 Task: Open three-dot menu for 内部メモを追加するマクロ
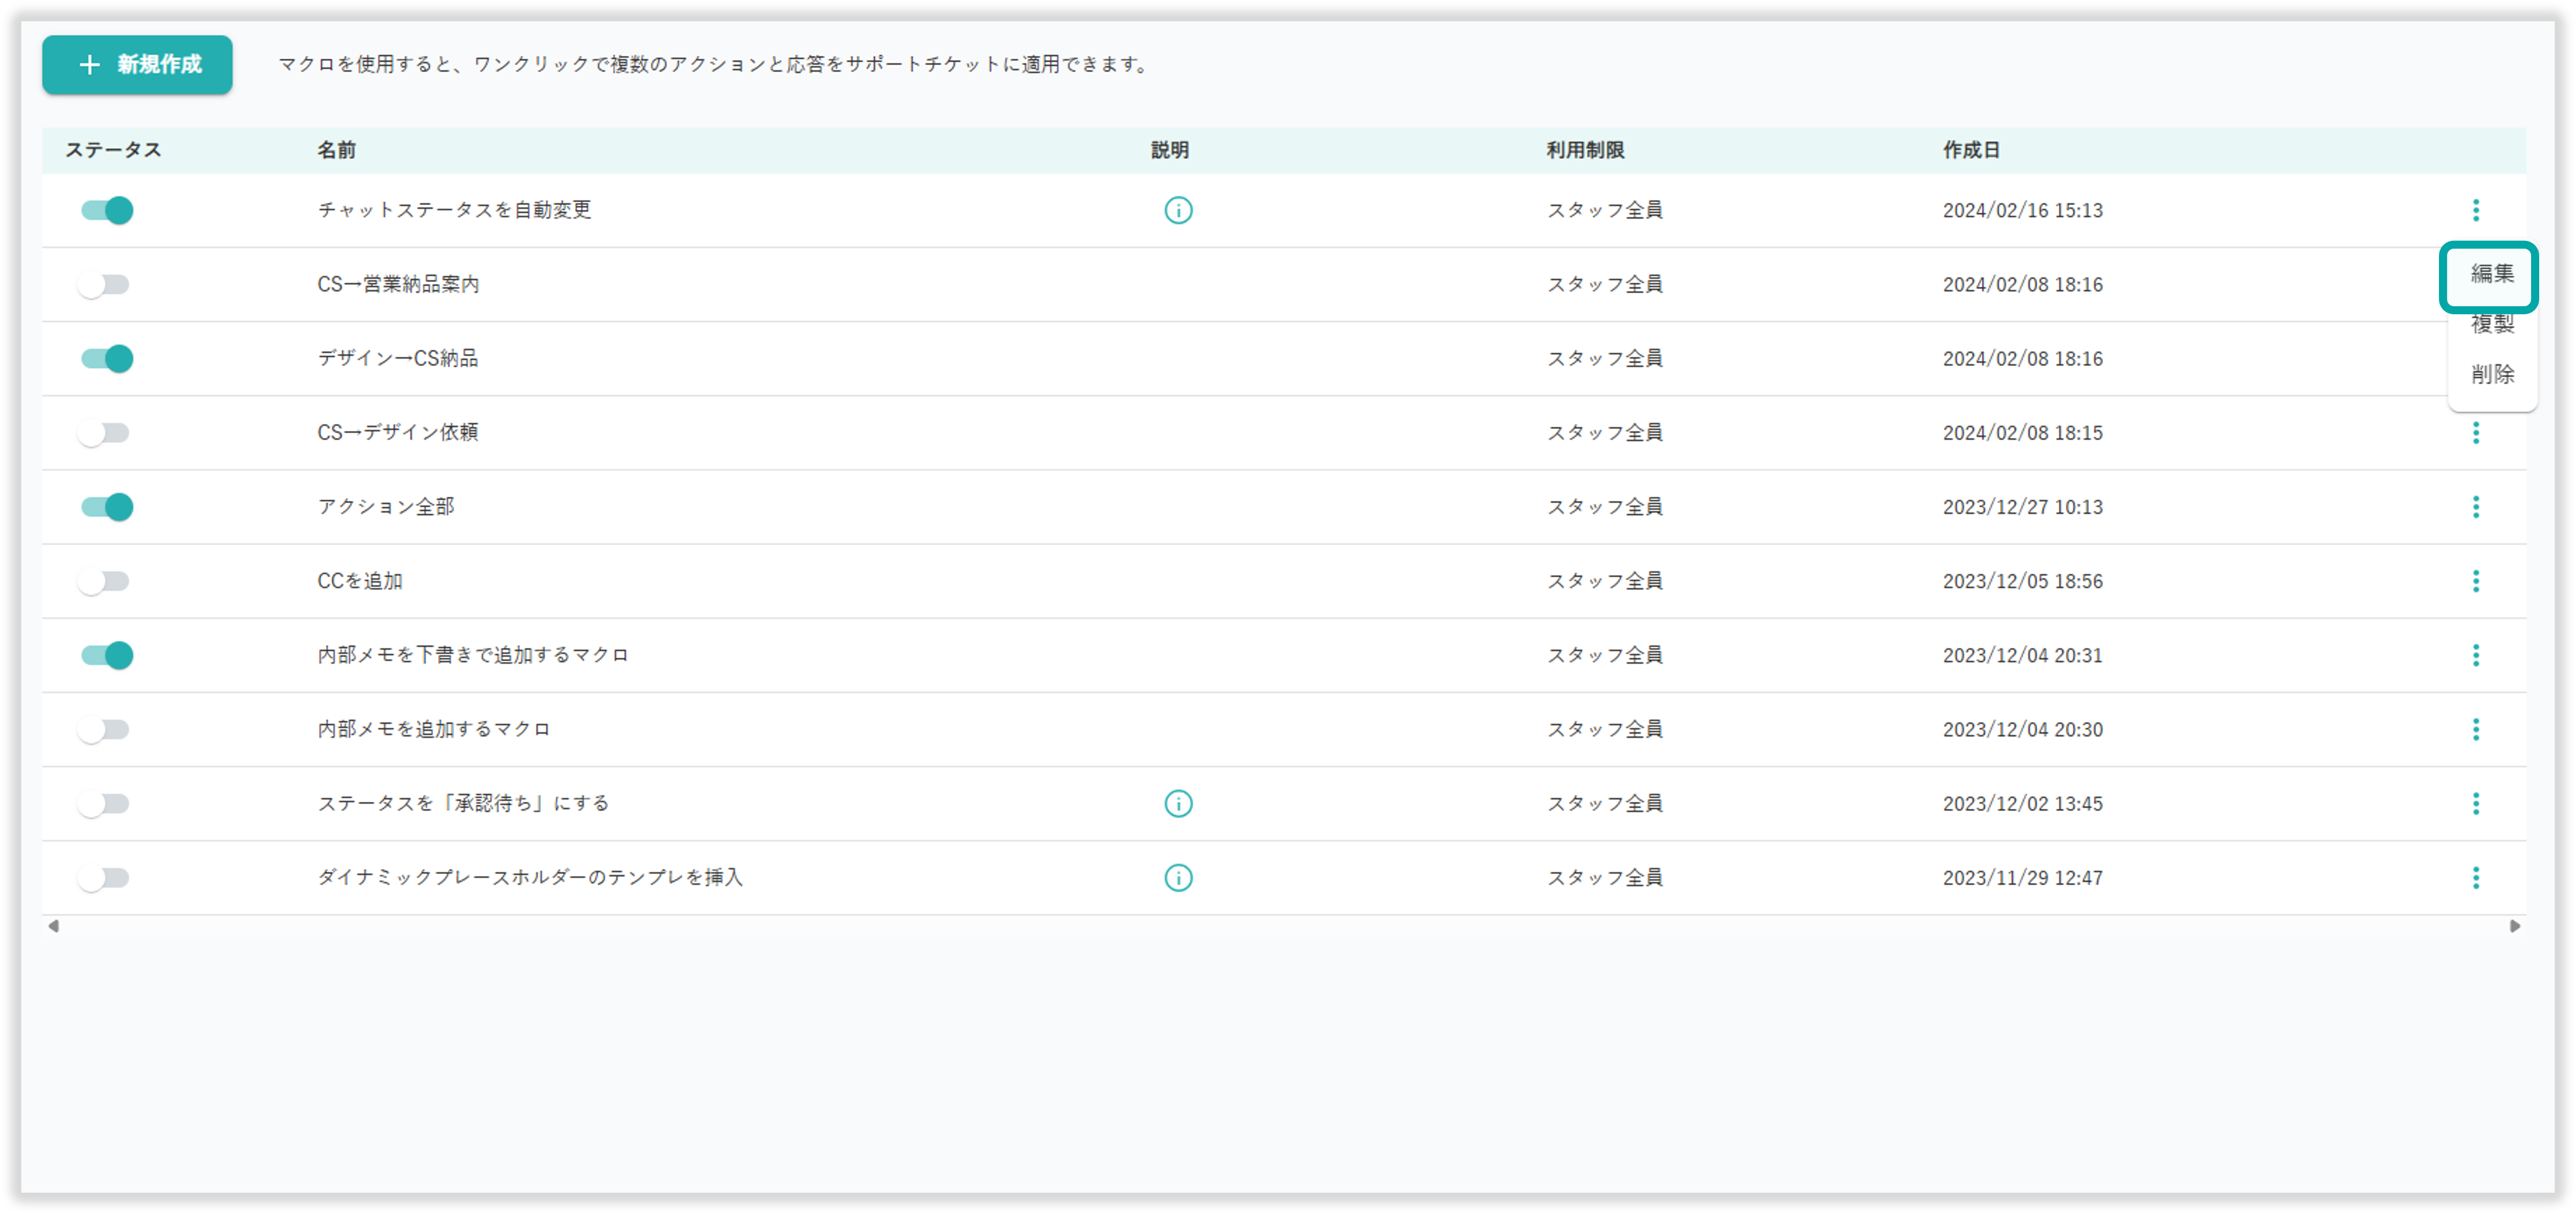(2475, 729)
